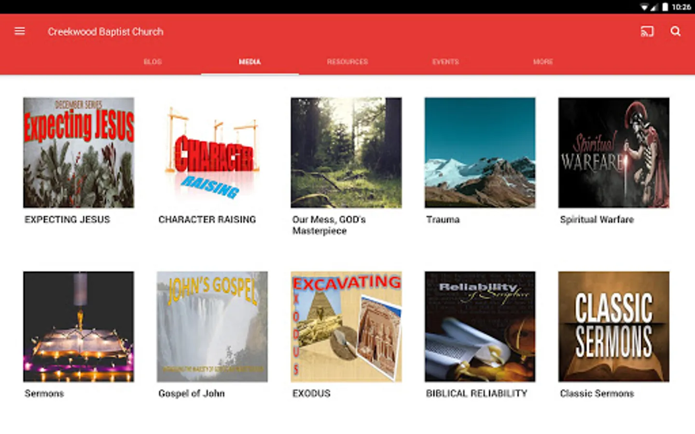Select the John's Gospel waterfall artwork
Screen dimensions: 695x434
coord(212,326)
